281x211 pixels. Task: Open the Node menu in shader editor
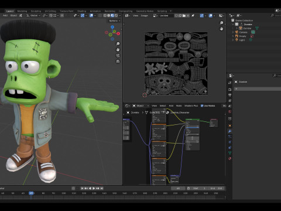coord(179,105)
